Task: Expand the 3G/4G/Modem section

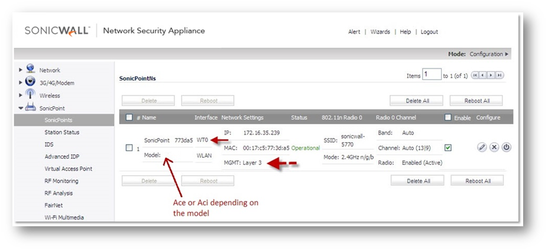Action: point(22,83)
